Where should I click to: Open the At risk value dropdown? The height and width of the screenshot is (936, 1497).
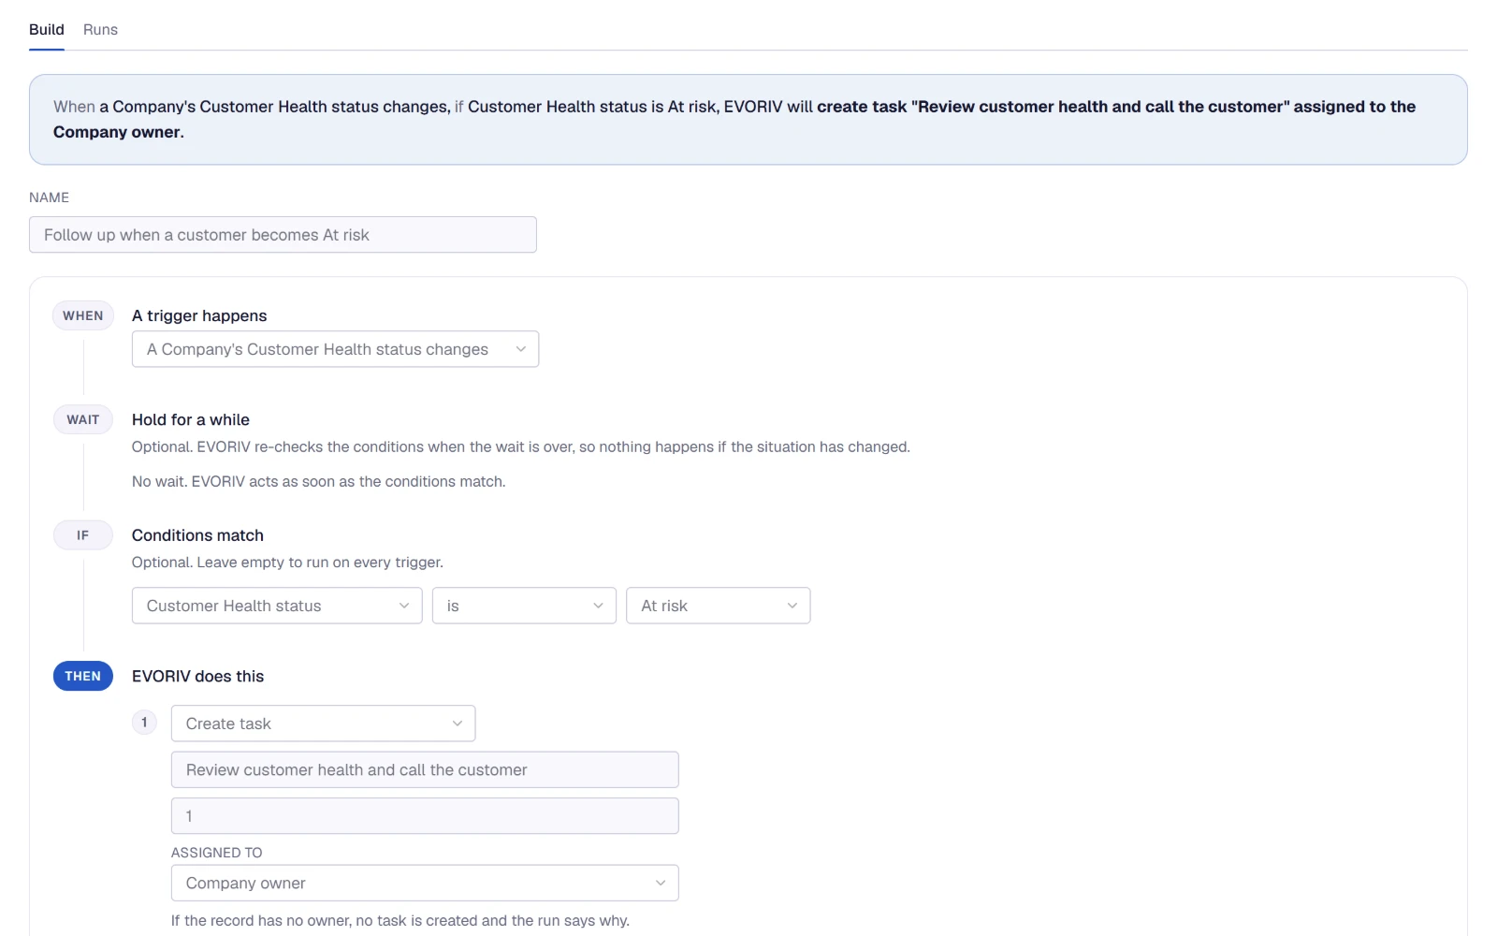[719, 606]
